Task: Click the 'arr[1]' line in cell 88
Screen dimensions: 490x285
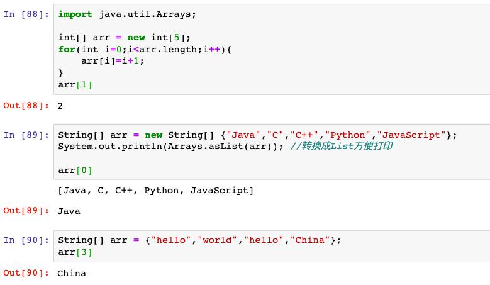Action: 75,85
